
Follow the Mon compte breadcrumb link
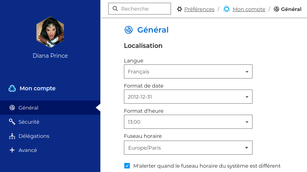(x=249, y=9)
